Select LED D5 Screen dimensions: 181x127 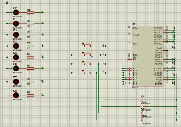(x=16, y=57)
